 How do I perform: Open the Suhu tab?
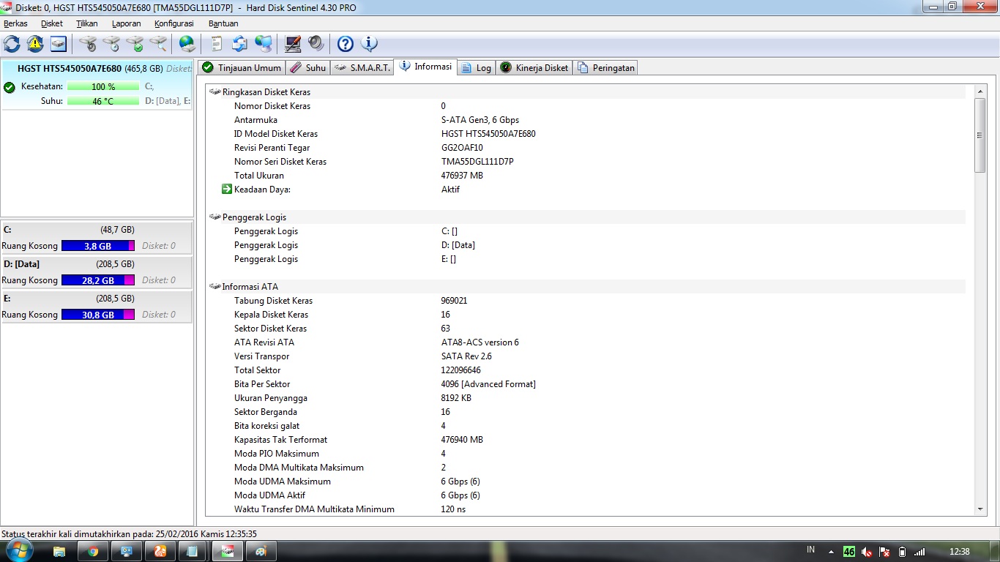(x=307, y=67)
